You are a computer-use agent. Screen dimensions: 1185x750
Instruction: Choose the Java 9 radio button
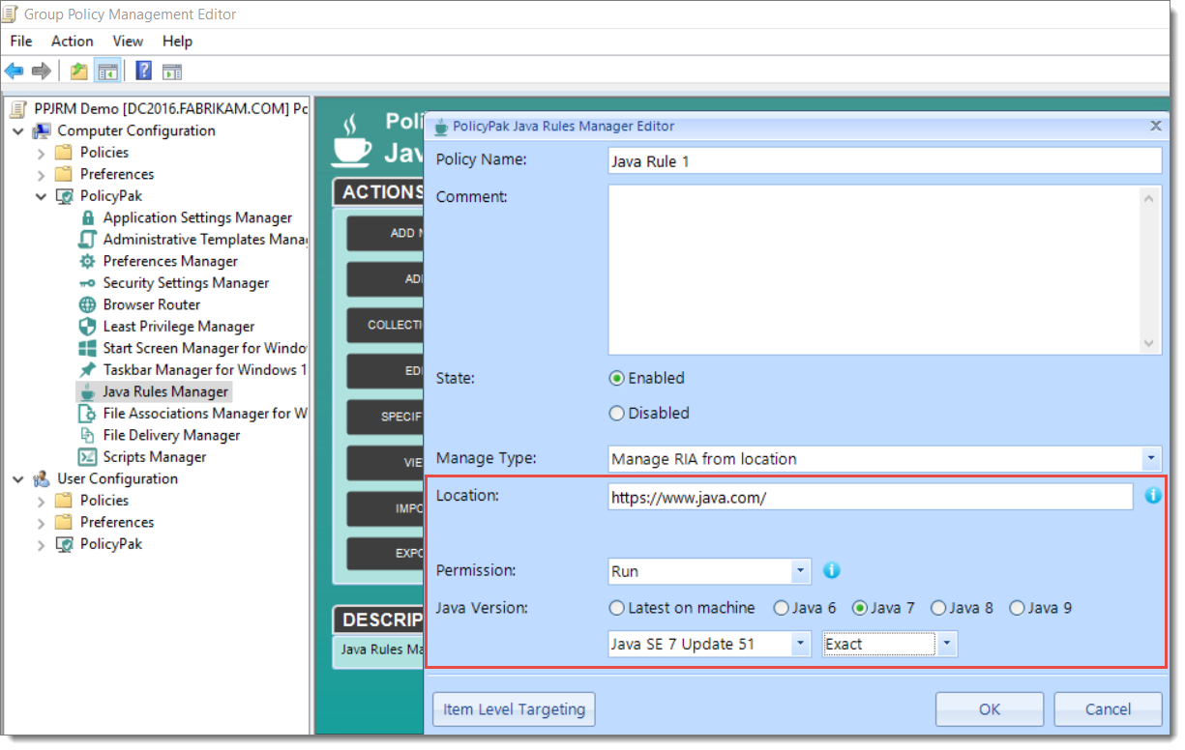tap(1017, 608)
